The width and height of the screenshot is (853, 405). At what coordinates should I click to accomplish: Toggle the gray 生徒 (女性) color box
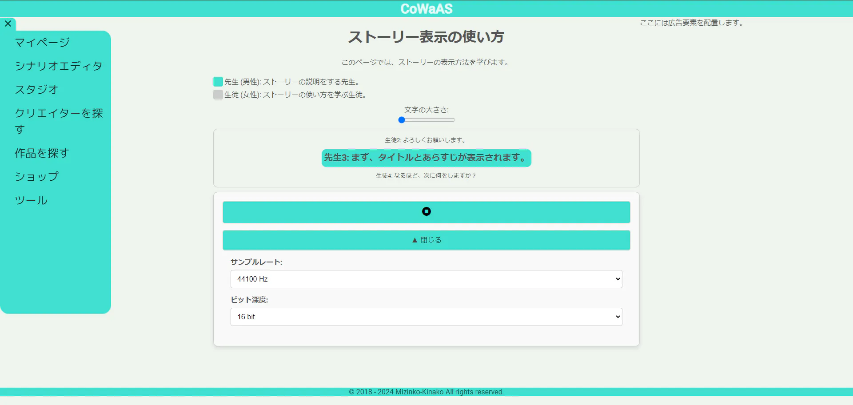click(x=218, y=95)
